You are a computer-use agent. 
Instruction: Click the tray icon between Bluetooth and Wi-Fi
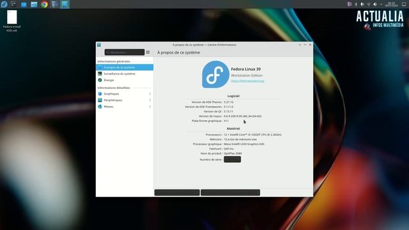pos(362,4)
